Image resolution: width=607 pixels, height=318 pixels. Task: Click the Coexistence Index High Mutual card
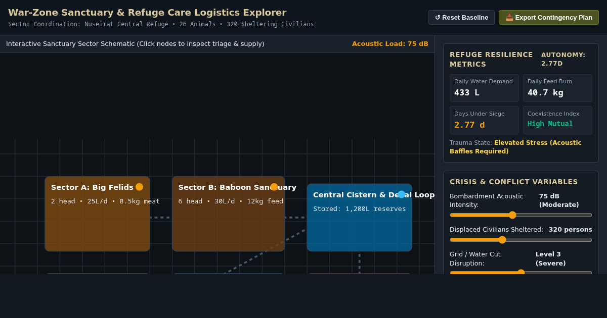(x=557, y=120)
